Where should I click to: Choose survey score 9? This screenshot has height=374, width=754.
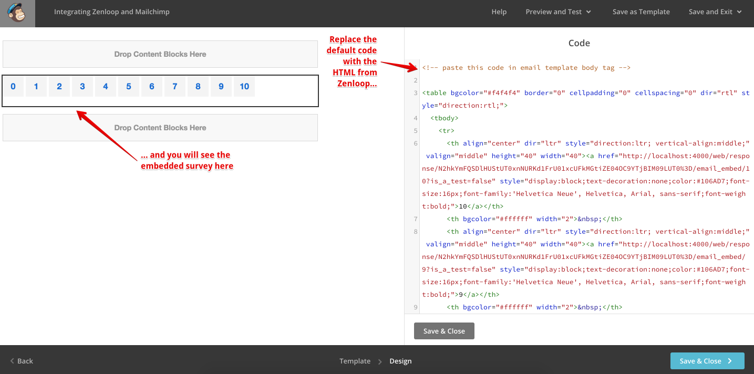click(x=221, y=87)
